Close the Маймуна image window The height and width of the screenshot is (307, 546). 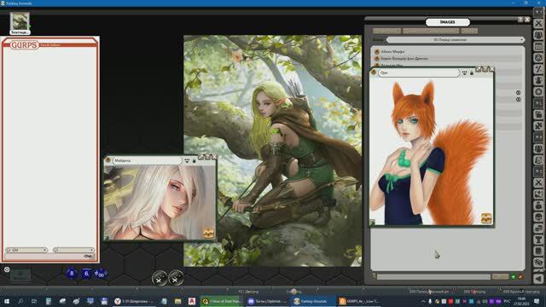click(214, 157)
